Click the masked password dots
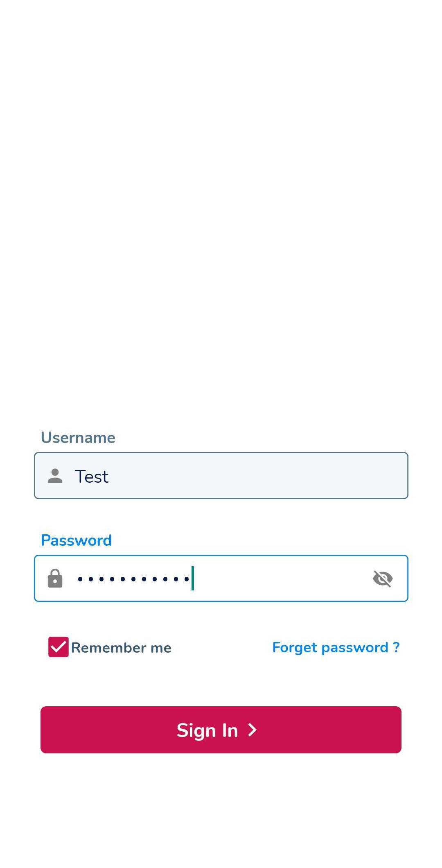Image resolution: width=442 pixels, height=868 pixels. tap(133, 579)
